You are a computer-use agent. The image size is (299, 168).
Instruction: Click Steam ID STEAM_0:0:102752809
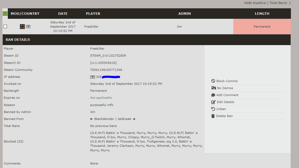click(x=108, y=56)
